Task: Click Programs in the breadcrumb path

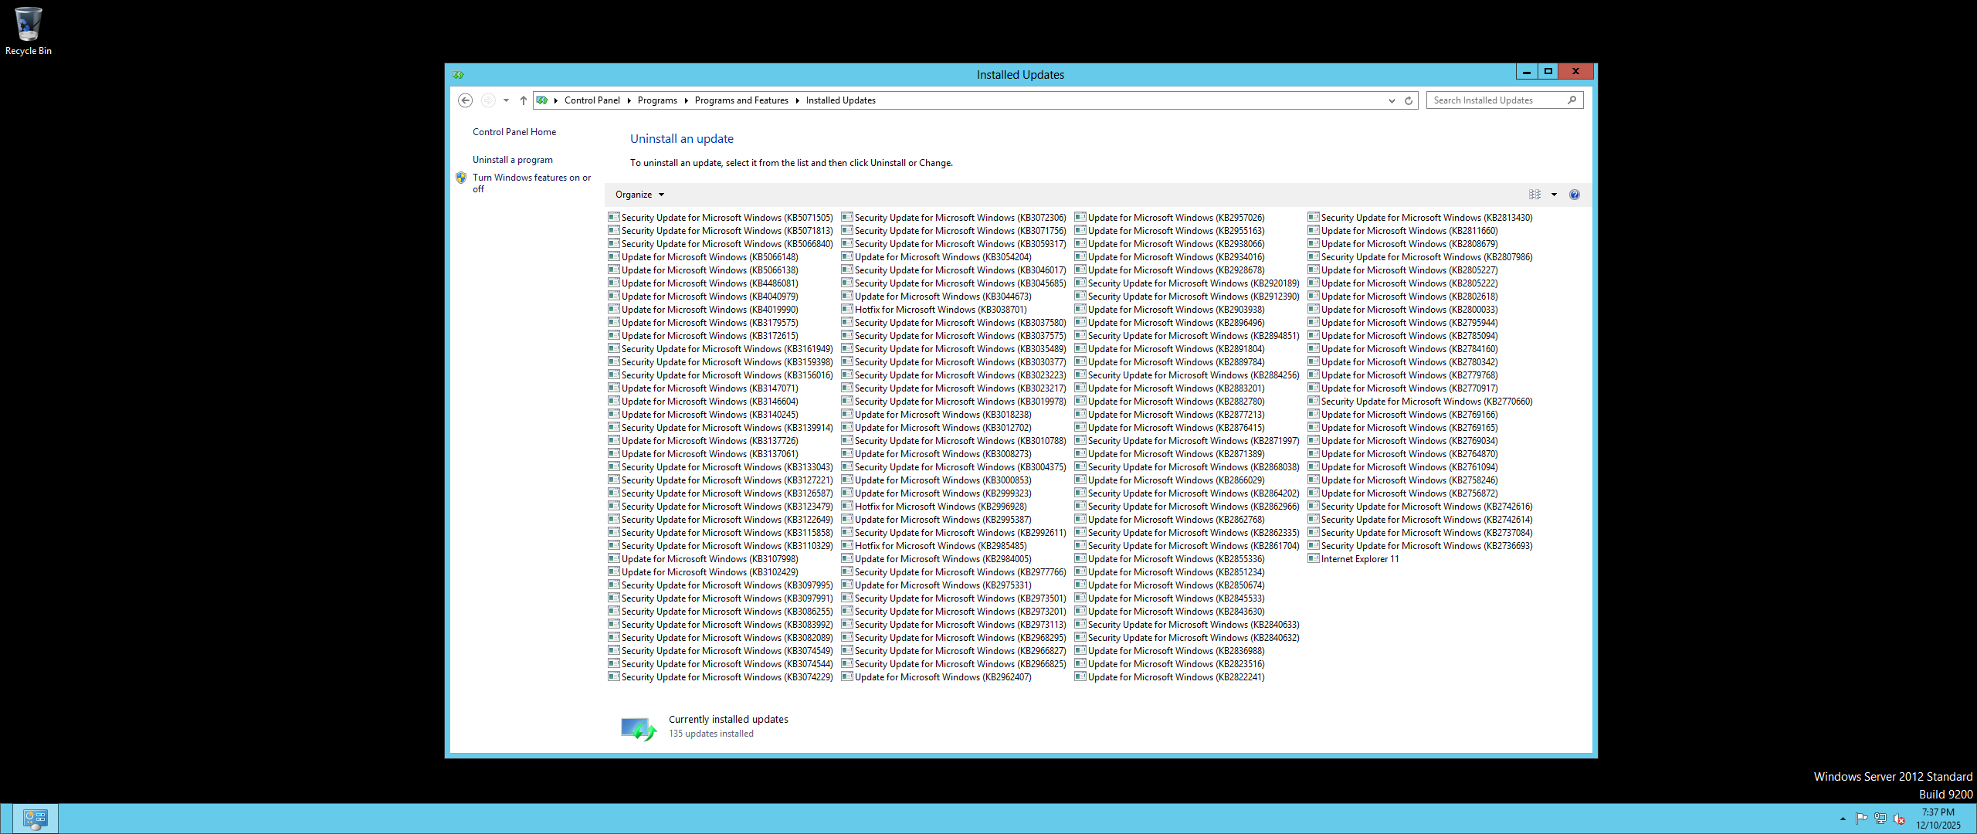Action: tap(657, 100)
